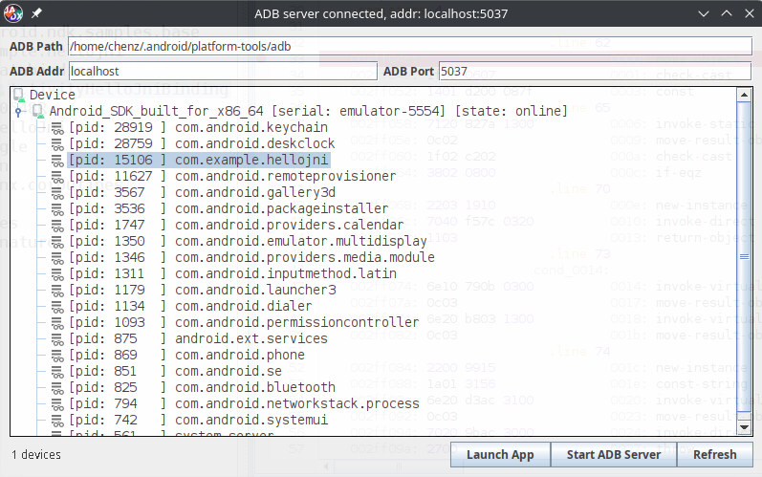Click process icon next to com.android.emulator.multidisplay
This screenshot has height=477, width=762.
tap(57, 242)
